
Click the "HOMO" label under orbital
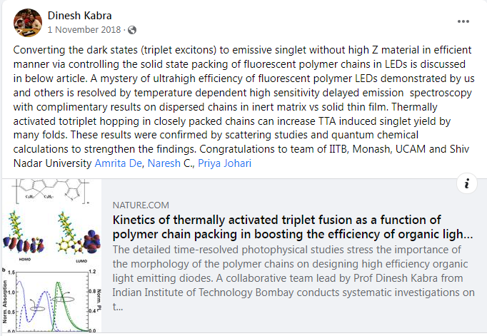(x=21, y=258)
